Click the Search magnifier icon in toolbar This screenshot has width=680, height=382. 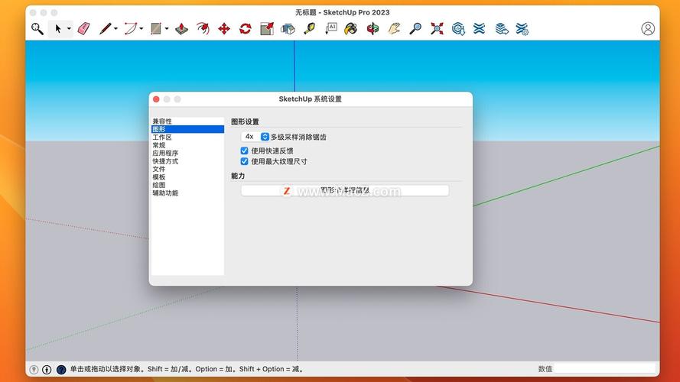37,29
